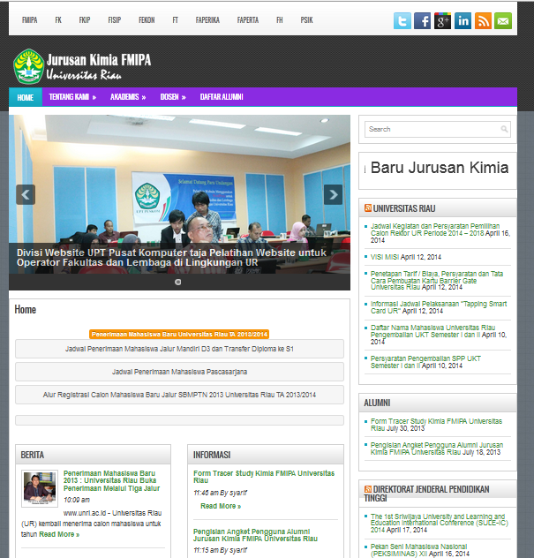
Task: Expand the Akademis menu
Action: coord(128,97)
